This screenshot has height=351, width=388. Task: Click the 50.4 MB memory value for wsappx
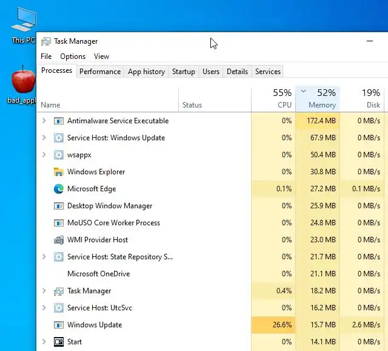click(323, 155)
